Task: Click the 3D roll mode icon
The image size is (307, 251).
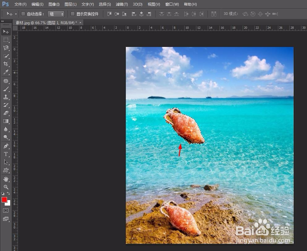Action: 253,14
